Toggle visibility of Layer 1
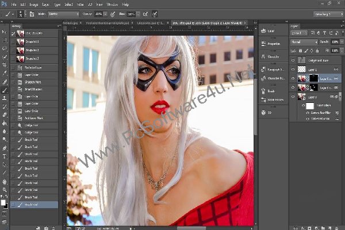345x230 pixels. tap(293, 70)
